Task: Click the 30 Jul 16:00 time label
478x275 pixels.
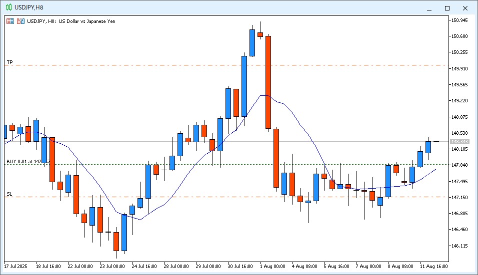Action: tap(240, 266)
